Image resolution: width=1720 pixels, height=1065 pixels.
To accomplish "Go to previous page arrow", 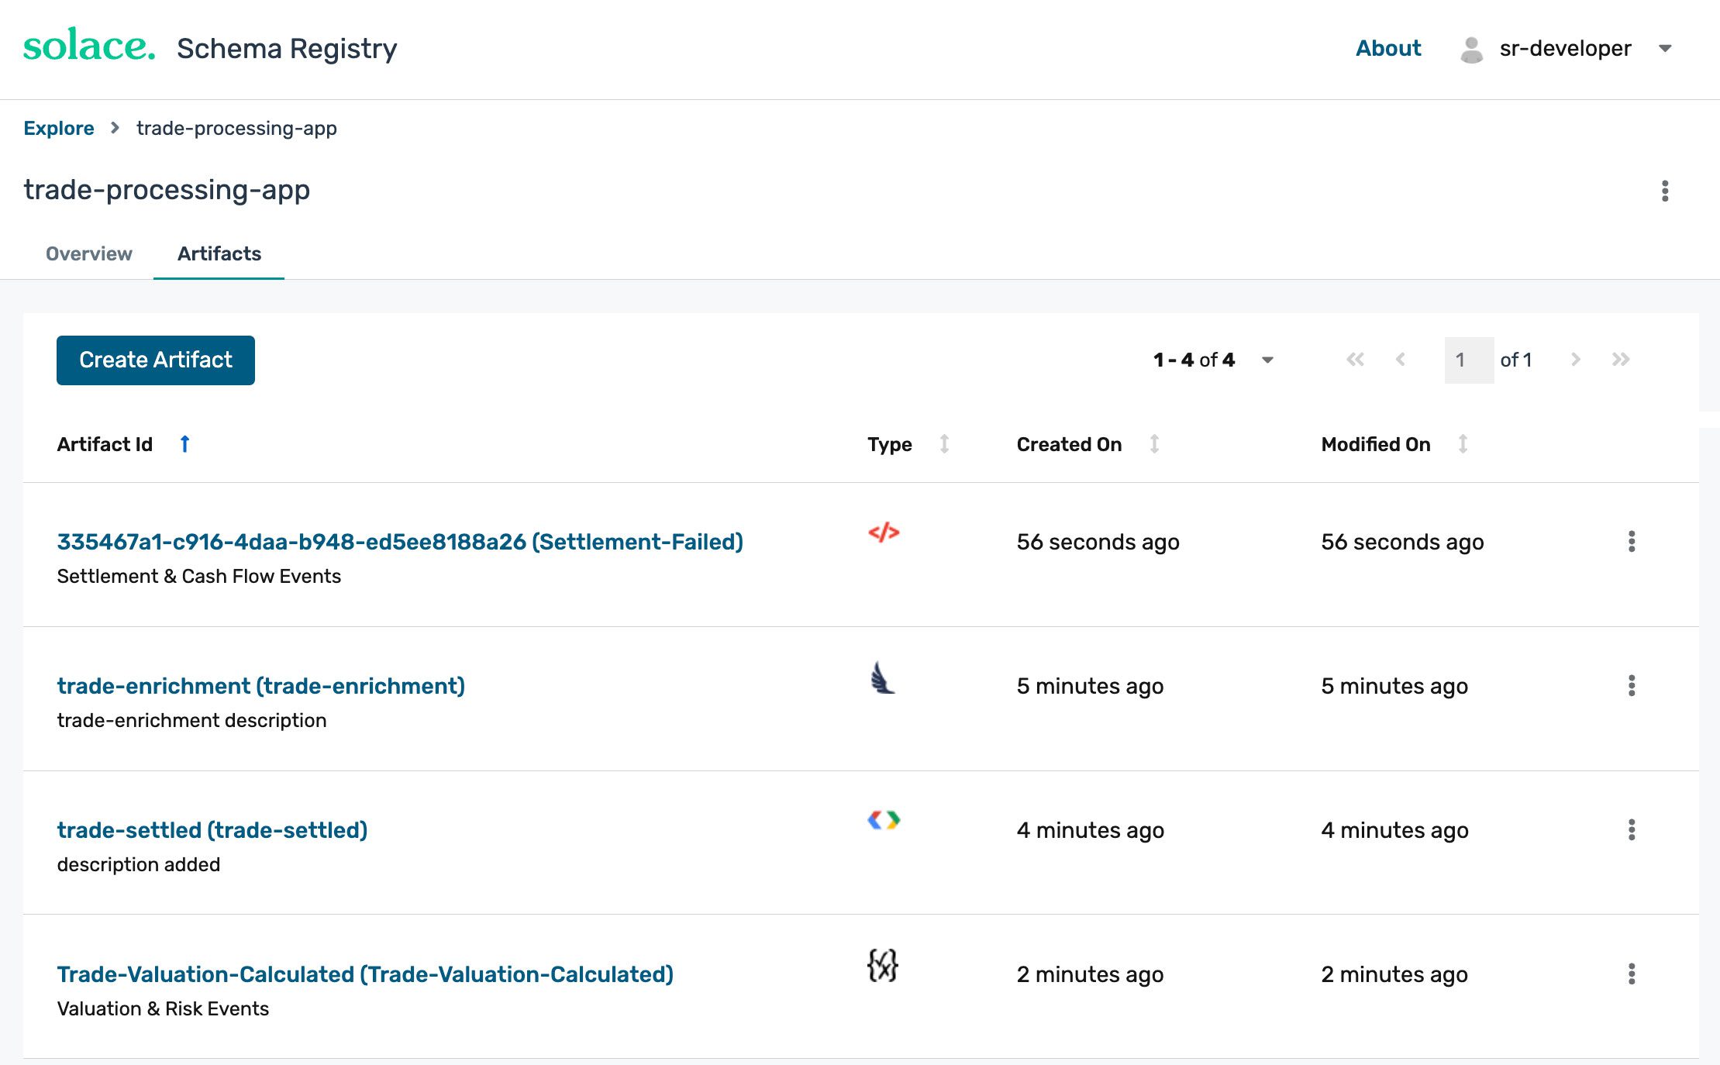I will pos(1401,360).
